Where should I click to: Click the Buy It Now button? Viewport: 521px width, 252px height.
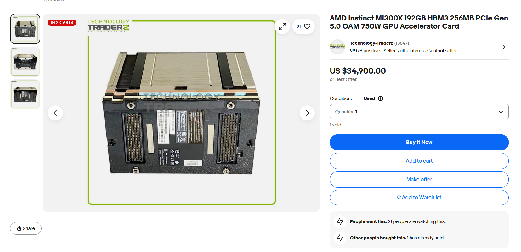coord(419,143)
